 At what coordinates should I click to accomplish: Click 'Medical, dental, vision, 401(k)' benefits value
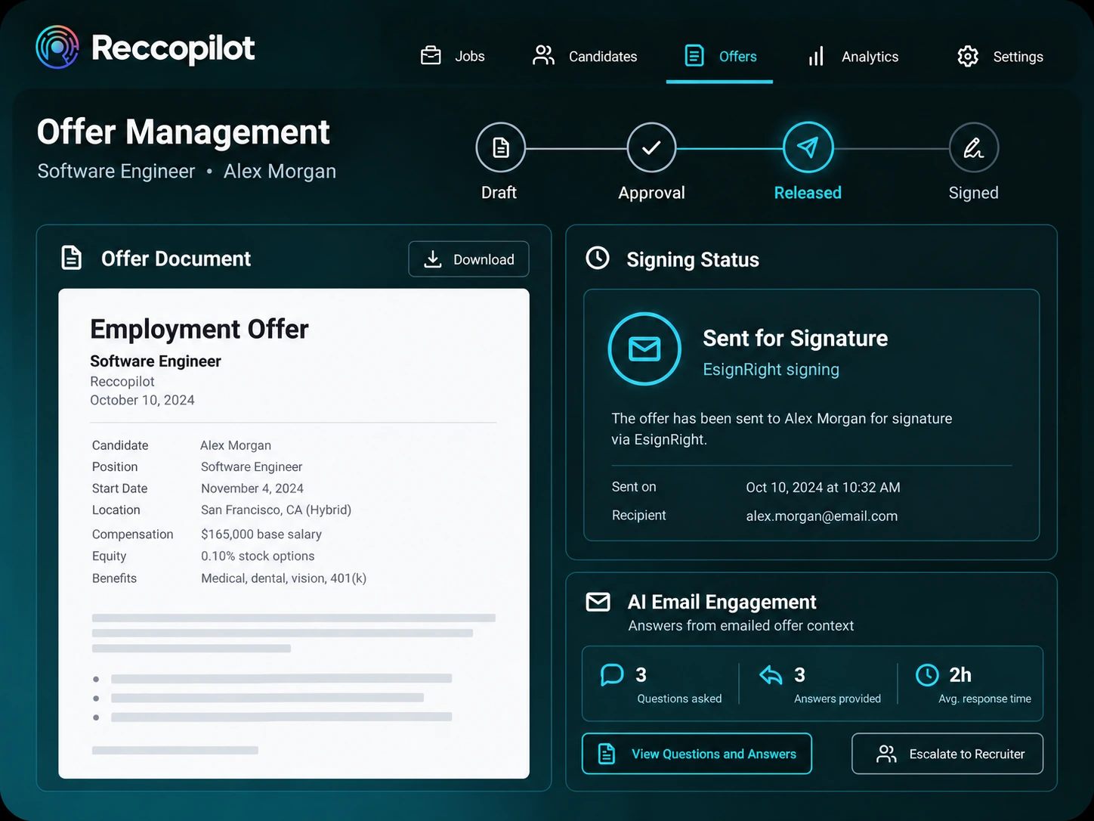pos(283,578)
